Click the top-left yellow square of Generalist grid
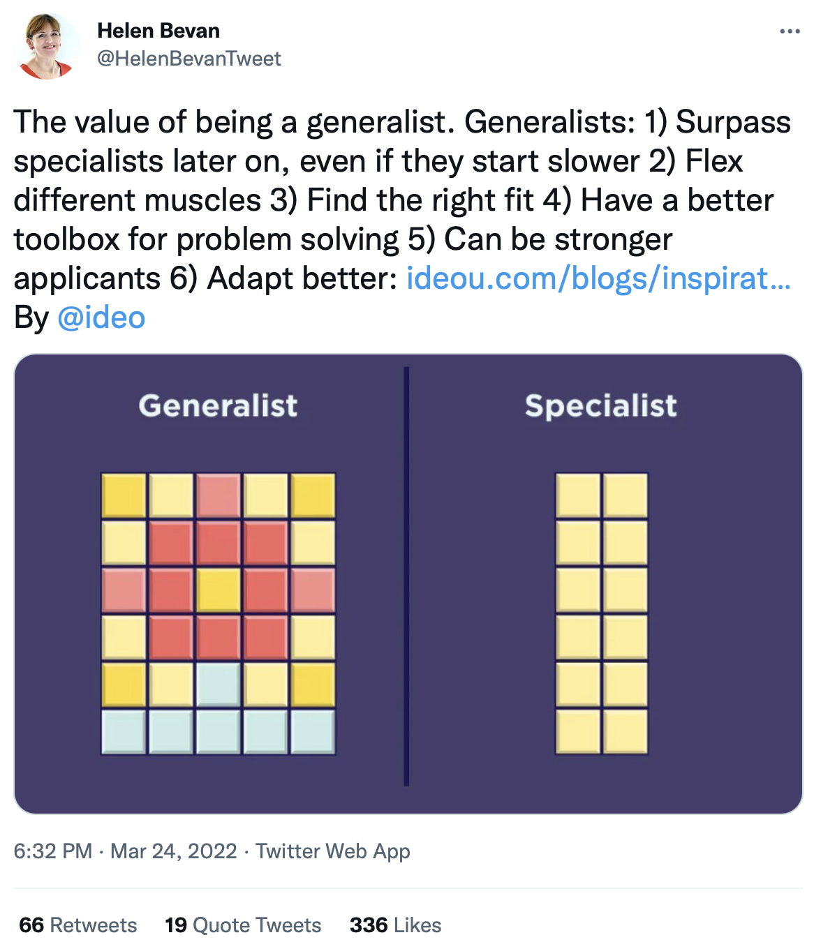This screenshot has width=814, height=942. (124, 495)
